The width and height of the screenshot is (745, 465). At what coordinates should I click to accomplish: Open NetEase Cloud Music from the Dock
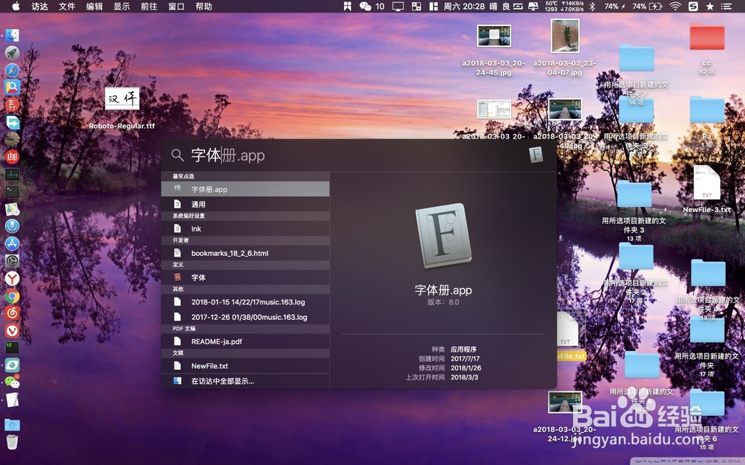(x=13, y=313)
